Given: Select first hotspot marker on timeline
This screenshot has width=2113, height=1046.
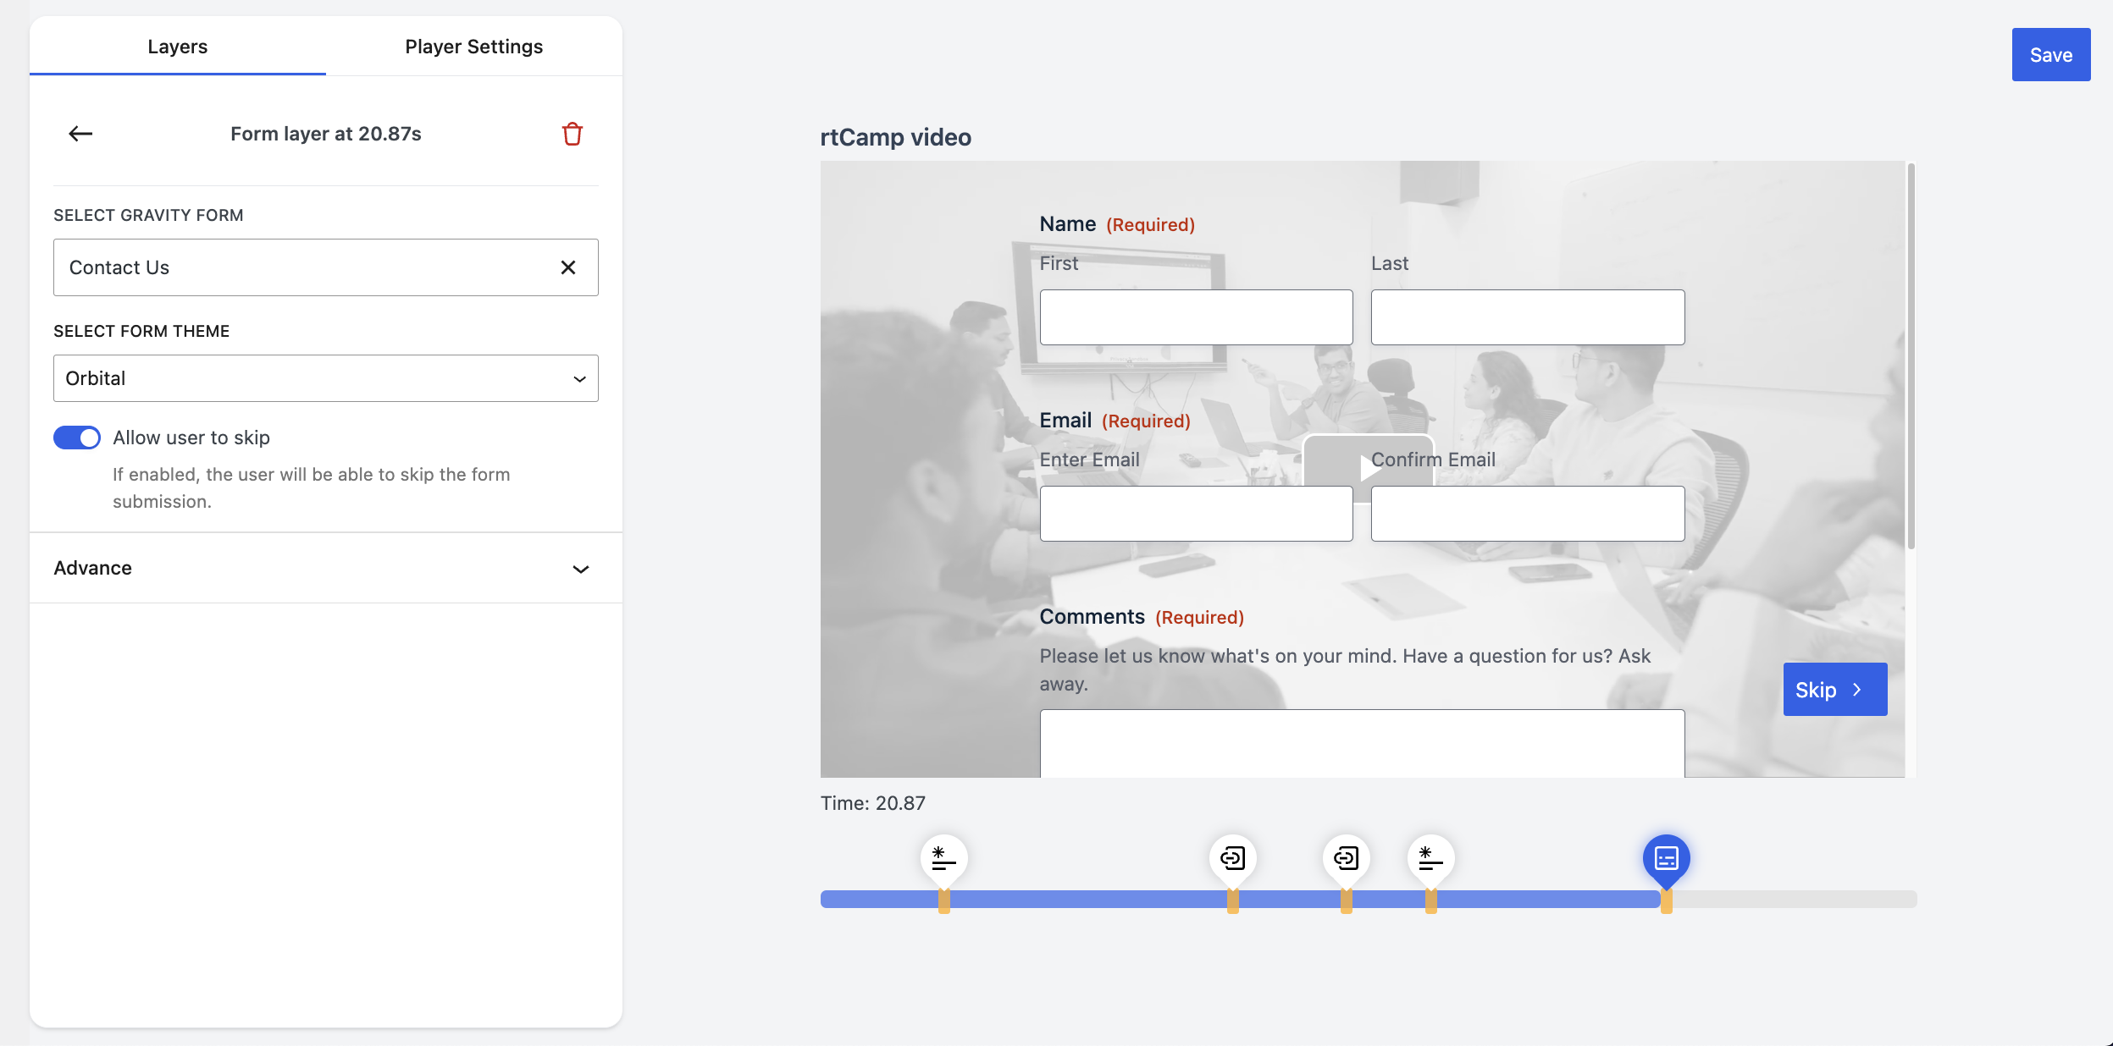Looking at the screenshot, I should coord(943,858).
